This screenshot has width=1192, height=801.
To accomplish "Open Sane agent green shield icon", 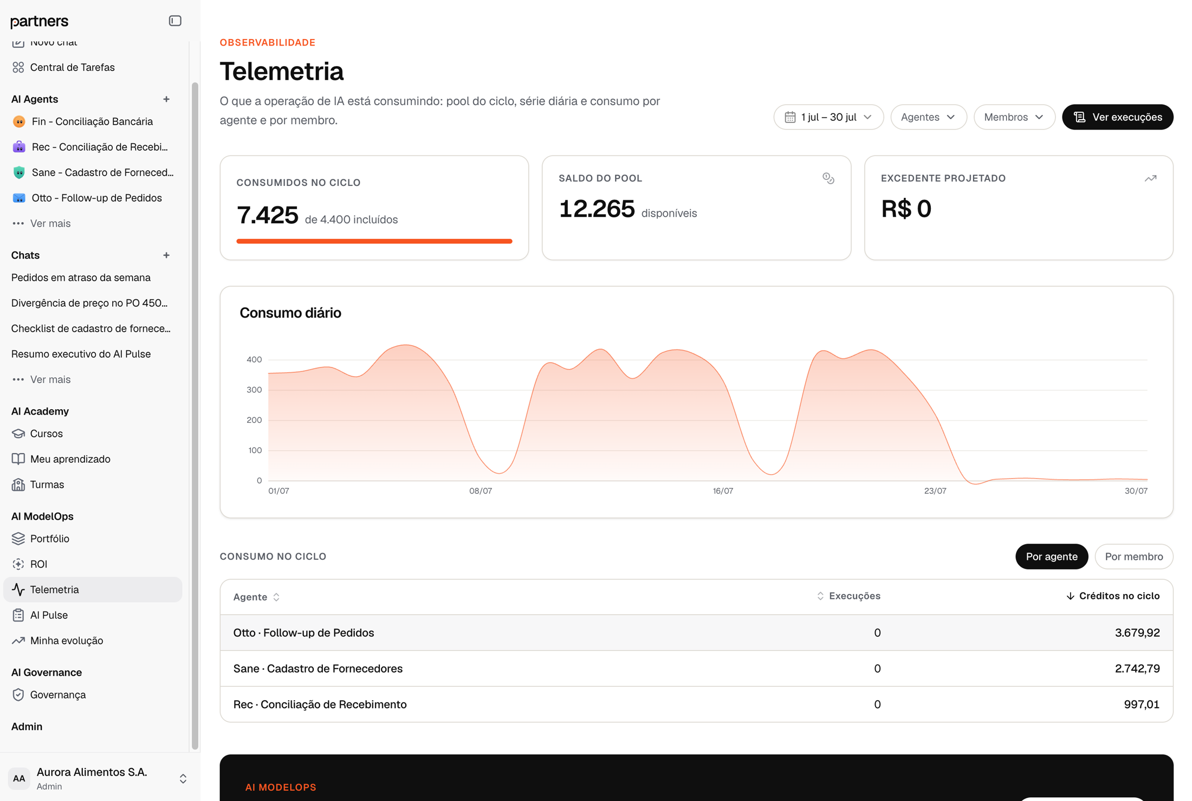I will coord(19,172).
